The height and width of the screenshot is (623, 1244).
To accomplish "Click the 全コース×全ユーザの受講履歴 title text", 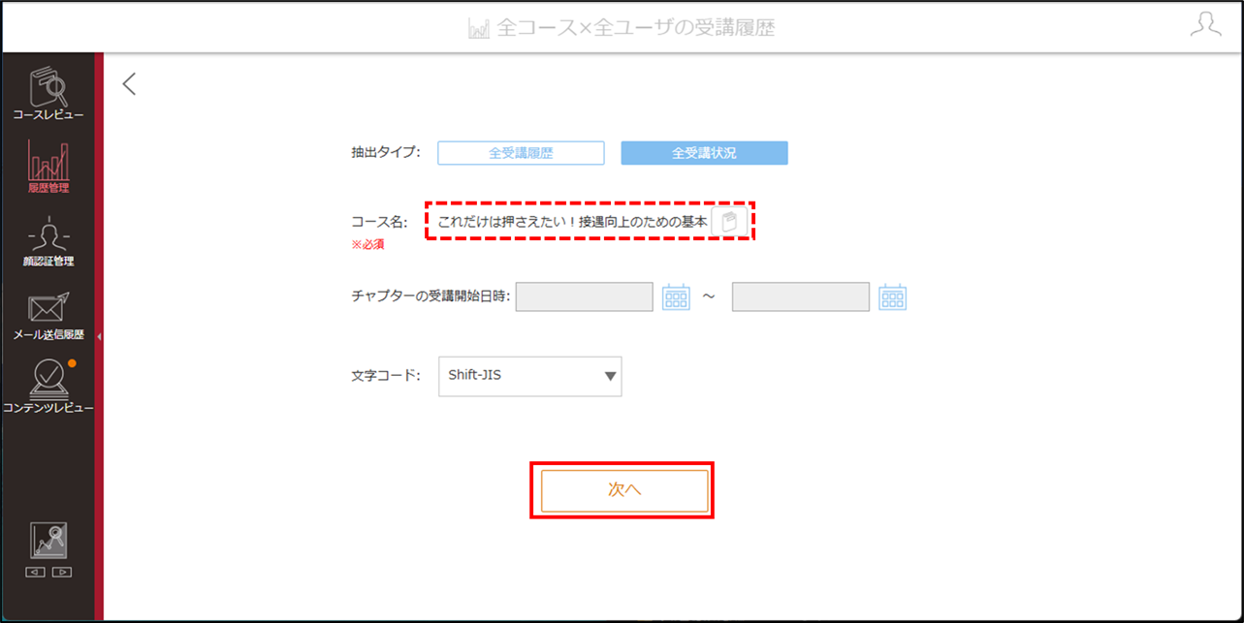I will point(636,27).
